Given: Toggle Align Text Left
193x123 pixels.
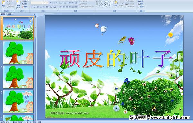Looking at the screenshot, I should (x=61, y=7).
